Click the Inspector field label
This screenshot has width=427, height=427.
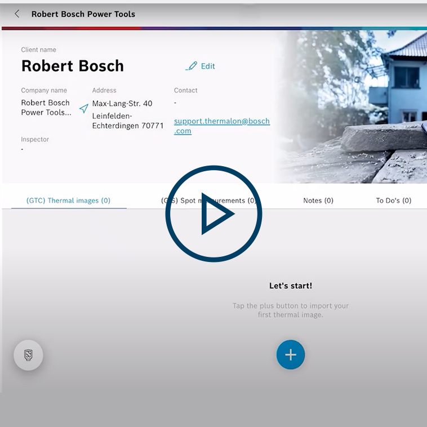[35, 140]
